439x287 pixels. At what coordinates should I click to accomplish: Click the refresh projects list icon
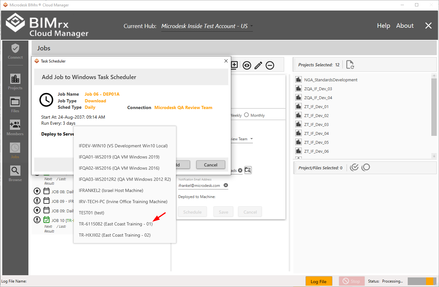click(x=350, y=65)
